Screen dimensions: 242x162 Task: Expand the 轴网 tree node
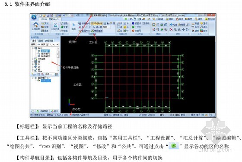pos(33,48)
